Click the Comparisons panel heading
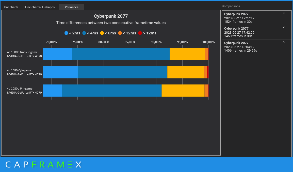This screenshot has width=293, height=172. [x=231, y=6]
